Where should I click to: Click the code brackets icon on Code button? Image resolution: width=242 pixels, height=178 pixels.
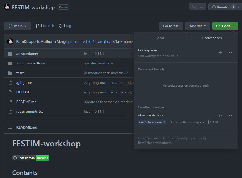click(x=218, y=26)
